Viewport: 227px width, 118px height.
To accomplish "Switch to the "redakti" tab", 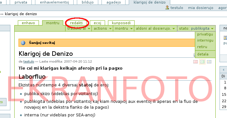I will point(76,23).
